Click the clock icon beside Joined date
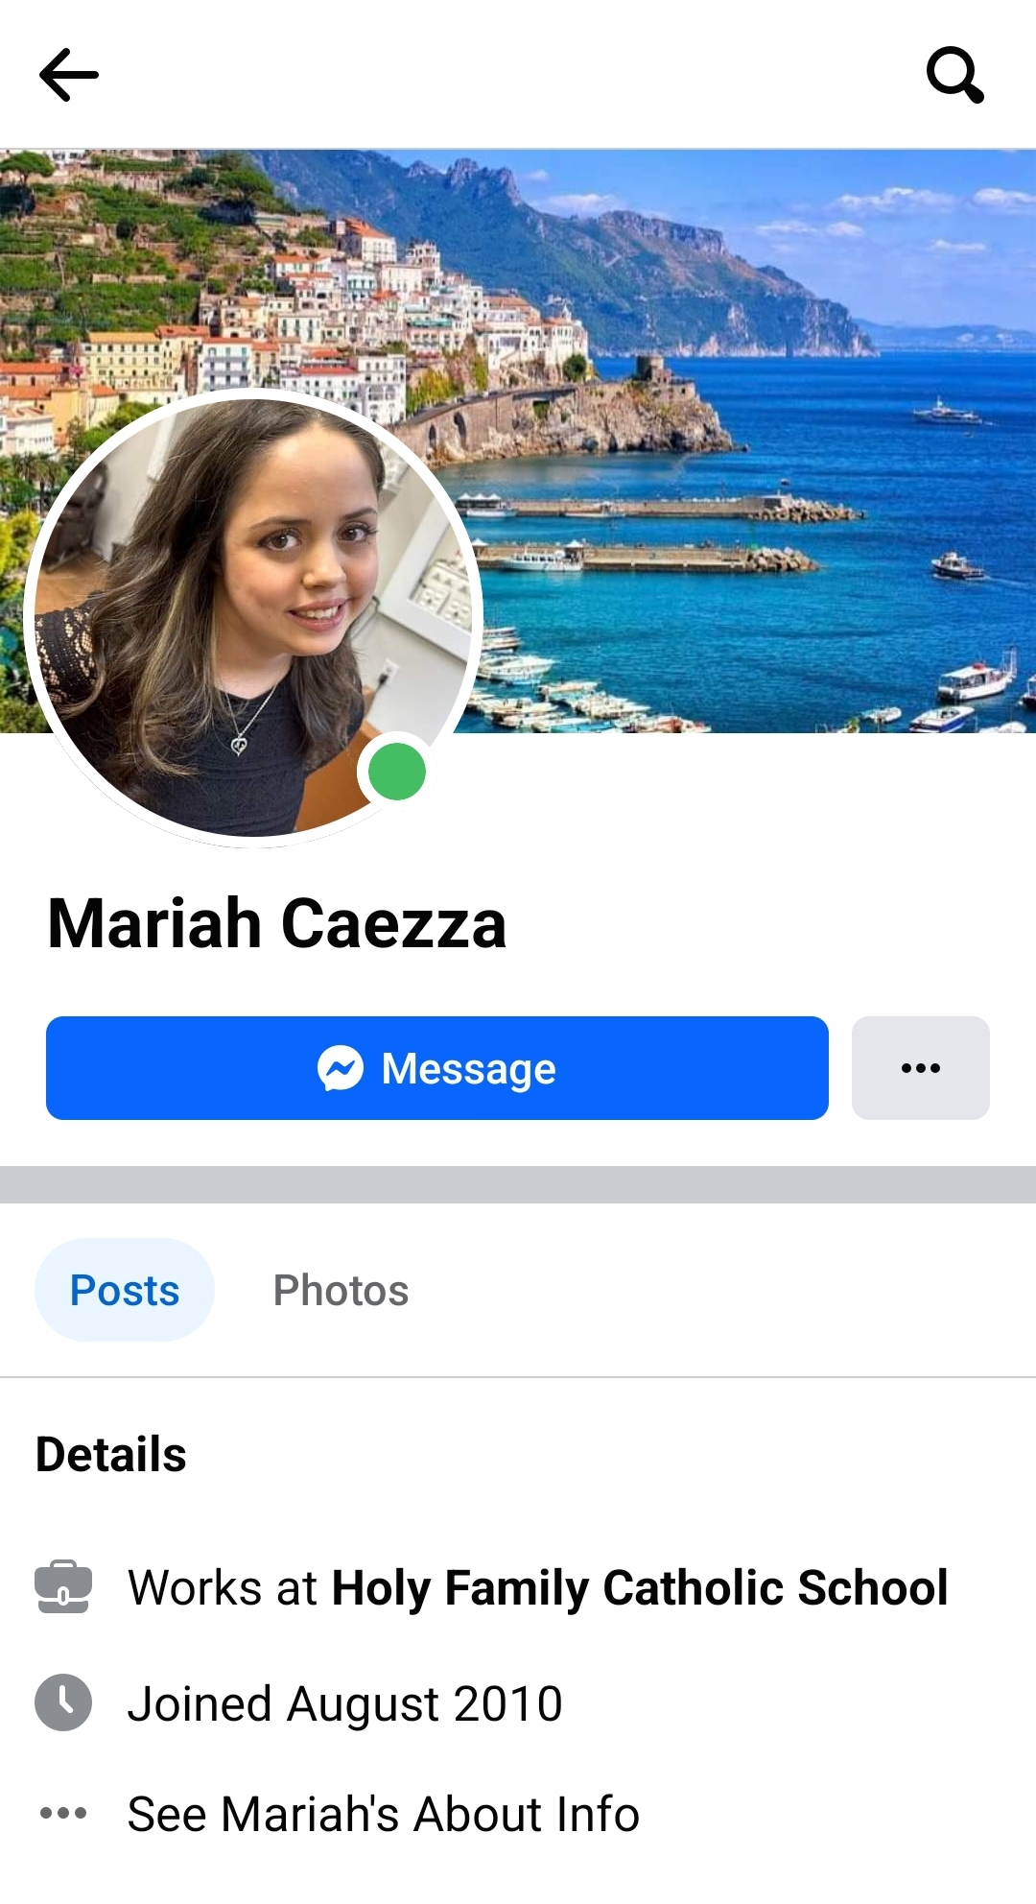The width and height of the screenshot is (1036, 1904). pyautogui.click(x=63, y=1702)
